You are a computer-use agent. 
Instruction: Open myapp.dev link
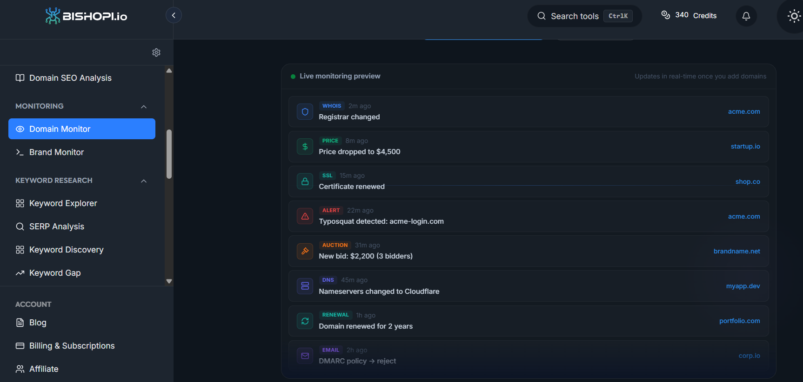[x=743, y=286]
